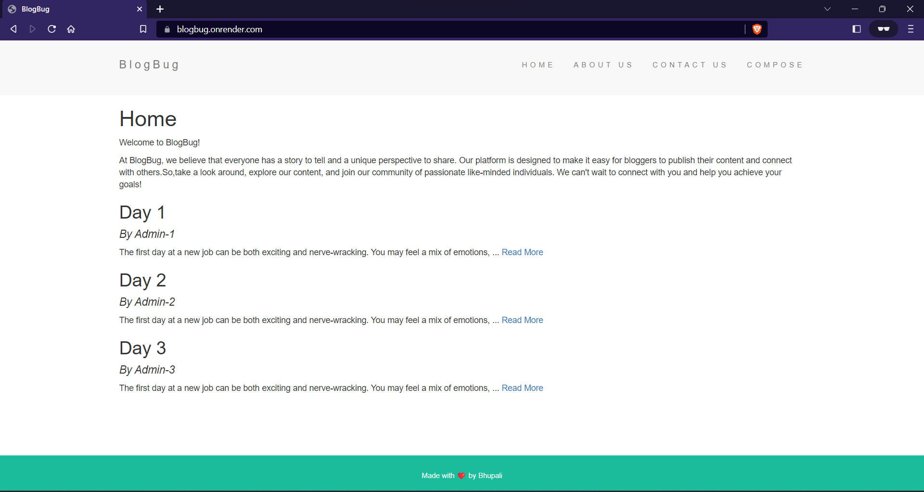Open the tab search dropdown chevron
Image resolution: width=924 pixels, height=492 pixels.
(828, 9)
